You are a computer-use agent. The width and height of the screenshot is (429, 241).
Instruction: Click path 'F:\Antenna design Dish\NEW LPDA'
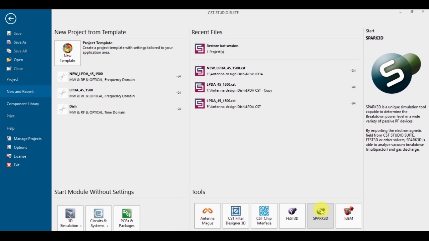[235, 74]
